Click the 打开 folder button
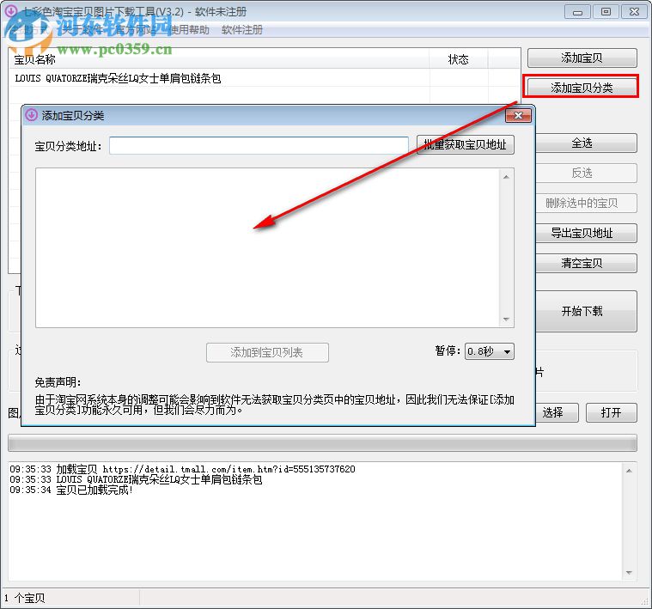The height and width of the screenshot is (609, 652). click(x=612, y=412)
